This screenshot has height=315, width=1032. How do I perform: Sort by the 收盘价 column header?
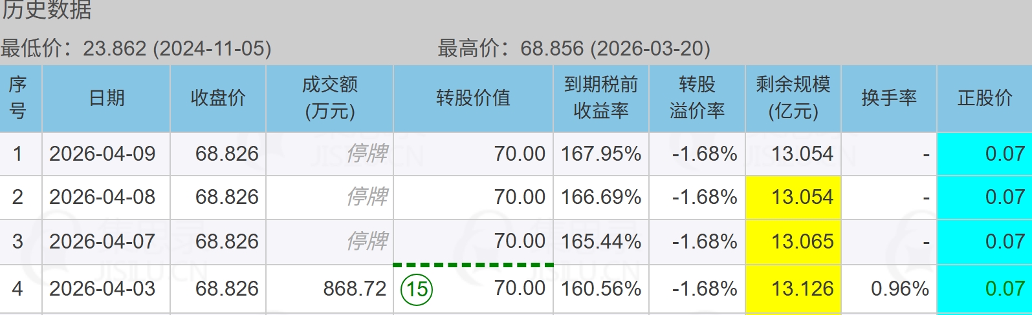pos(218,98)
